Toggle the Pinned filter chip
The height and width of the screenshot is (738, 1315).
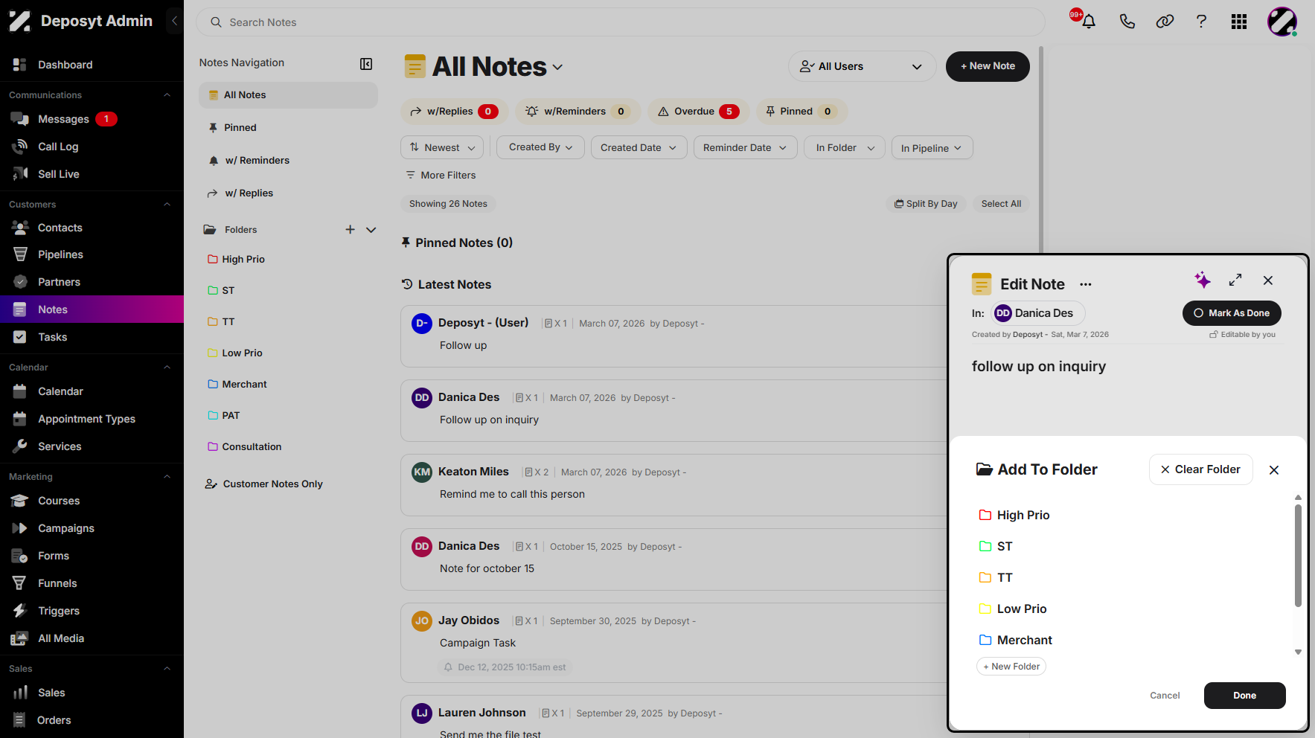click(x=802, y=112)
